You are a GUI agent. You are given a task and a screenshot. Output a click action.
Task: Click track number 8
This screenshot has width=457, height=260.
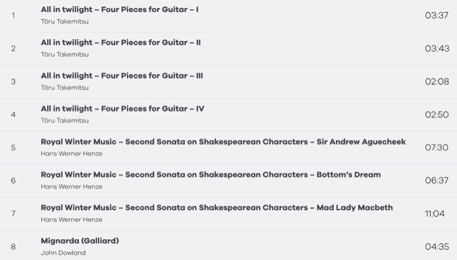click(13, 247)
